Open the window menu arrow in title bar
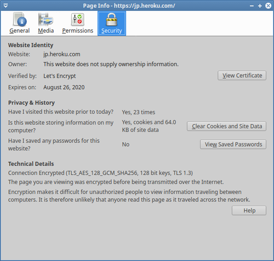 5,5
